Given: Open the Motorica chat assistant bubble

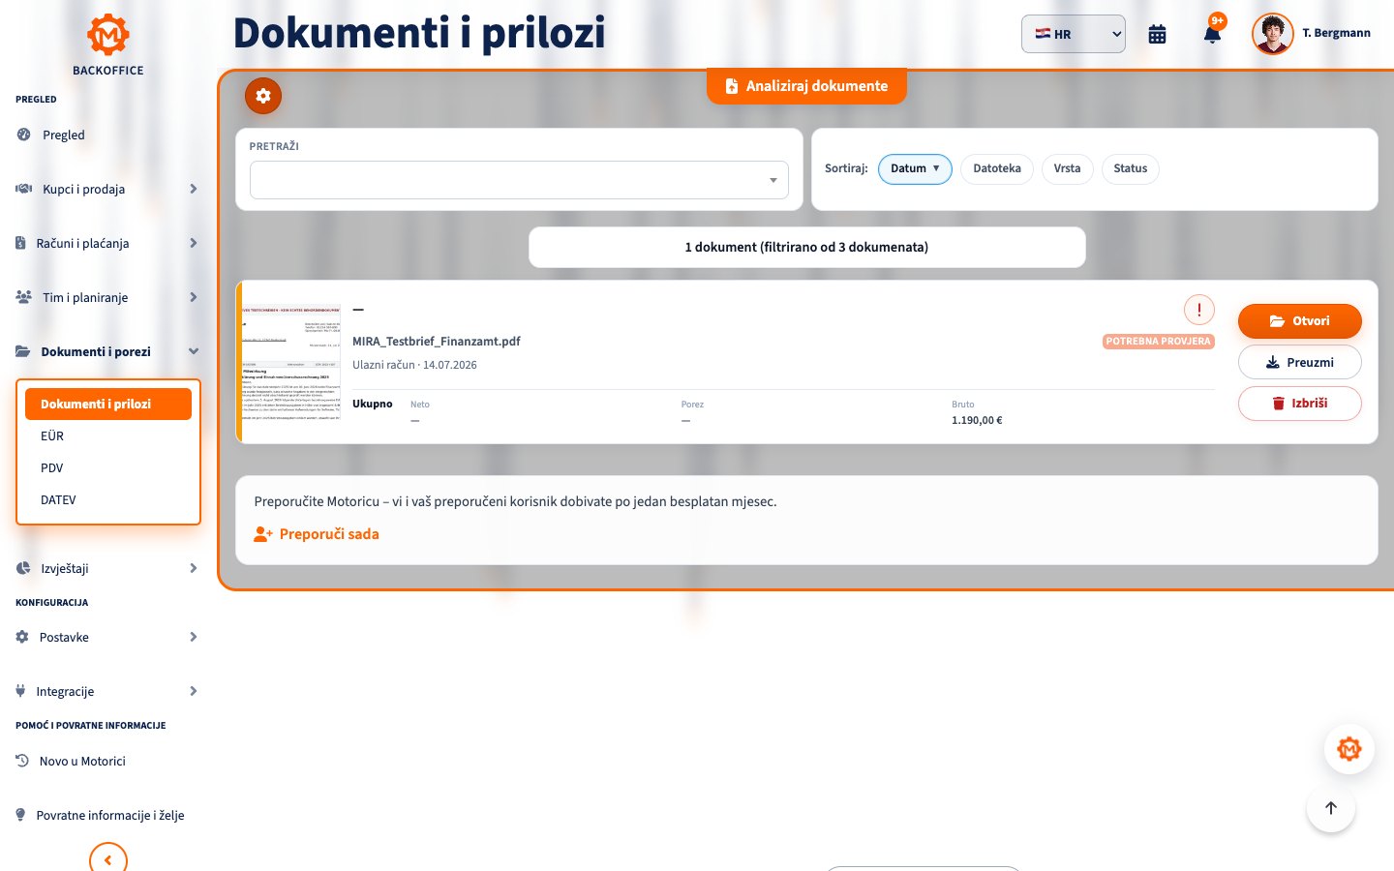Looking at the screenshot, I should click(x=1349, y=749).
